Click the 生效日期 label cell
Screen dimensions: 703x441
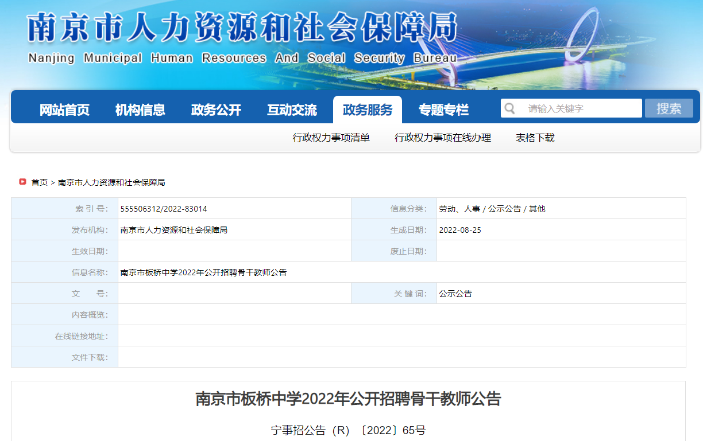[x=64, y=251]
